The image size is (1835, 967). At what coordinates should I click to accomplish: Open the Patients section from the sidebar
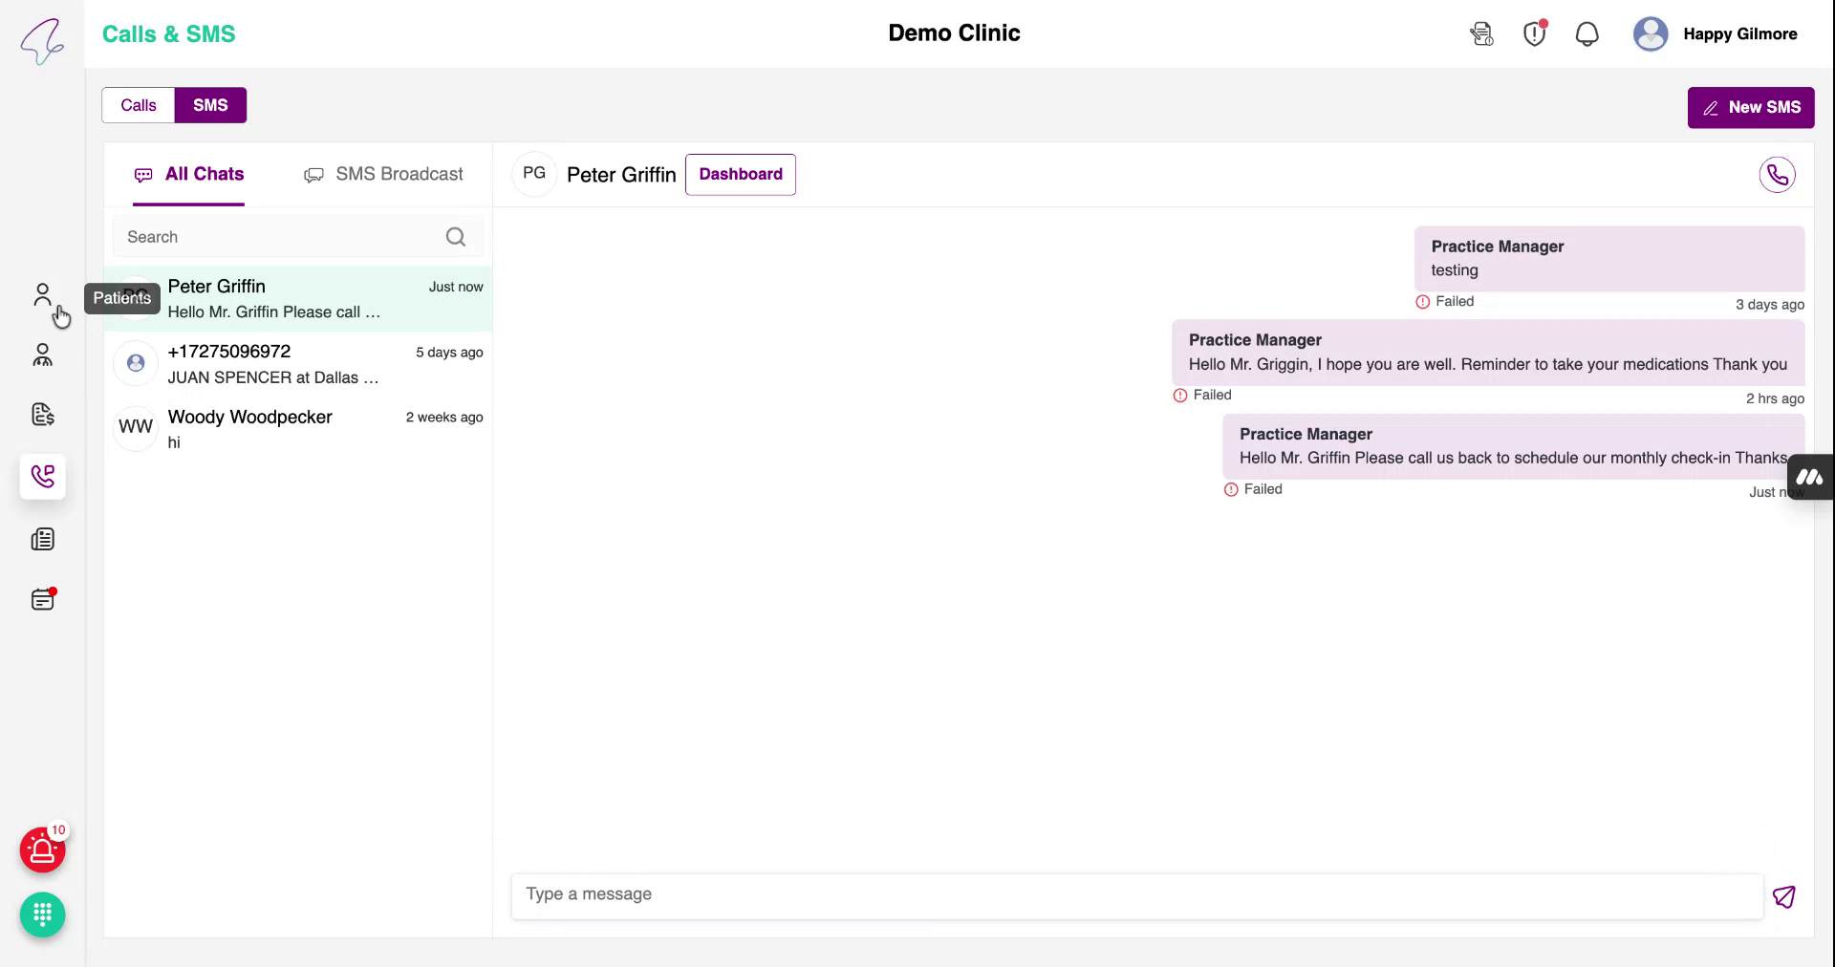pyautogui.click(x=42, y=294)
